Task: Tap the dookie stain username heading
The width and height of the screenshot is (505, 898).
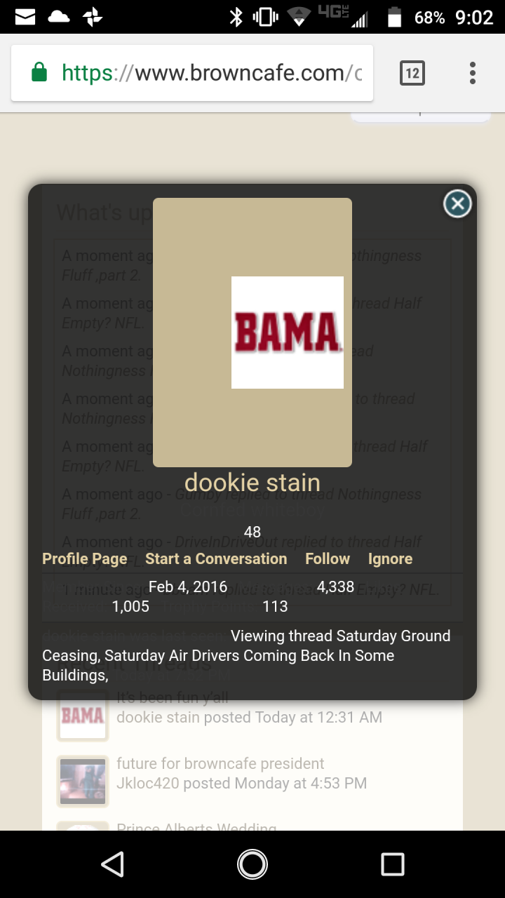Action: click(x=252, y=483)
